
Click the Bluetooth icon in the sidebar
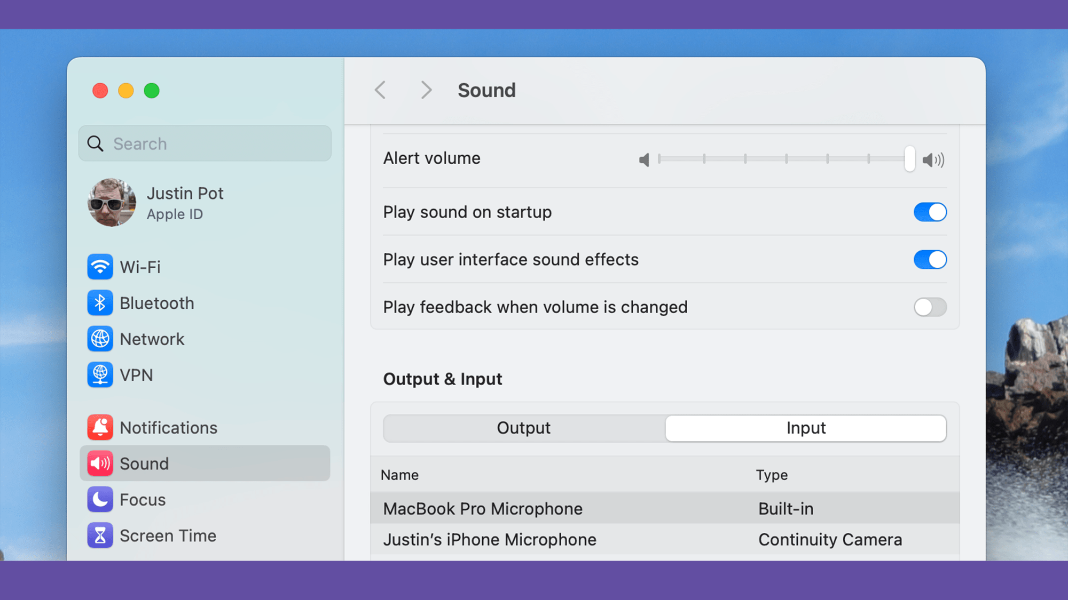coord(100,303)
